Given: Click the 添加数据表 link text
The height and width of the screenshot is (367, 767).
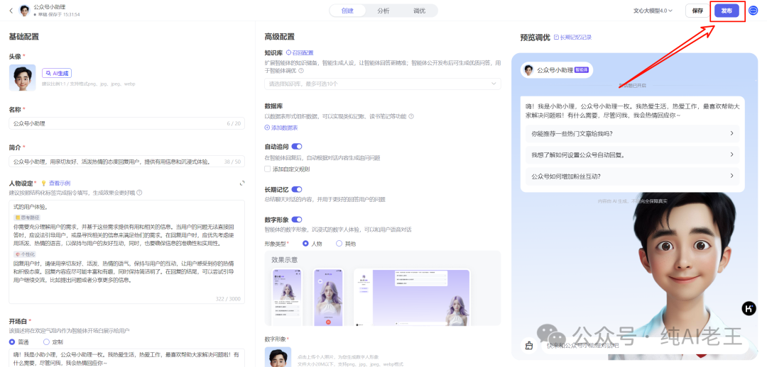Looking at the screenshot, I should [x=284, y=128].
